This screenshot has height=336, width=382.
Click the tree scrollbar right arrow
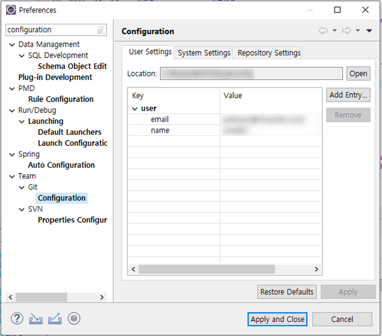102,297
